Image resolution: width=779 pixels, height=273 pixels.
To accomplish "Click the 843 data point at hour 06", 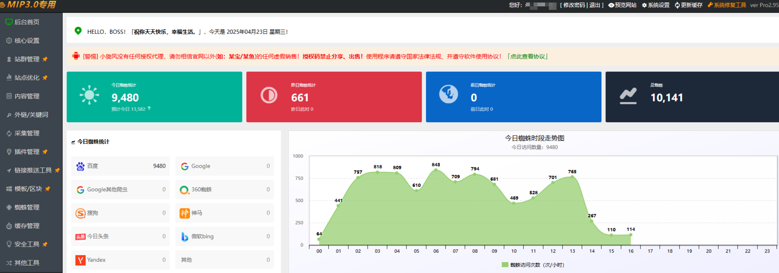I will click(x=436, y=170).
